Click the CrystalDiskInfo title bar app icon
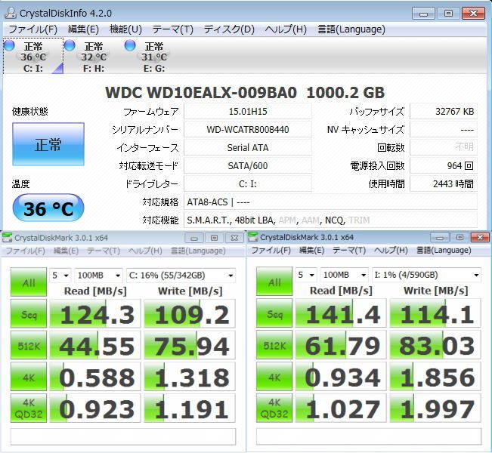The image size is (492, 453). [x=11, y=13]
